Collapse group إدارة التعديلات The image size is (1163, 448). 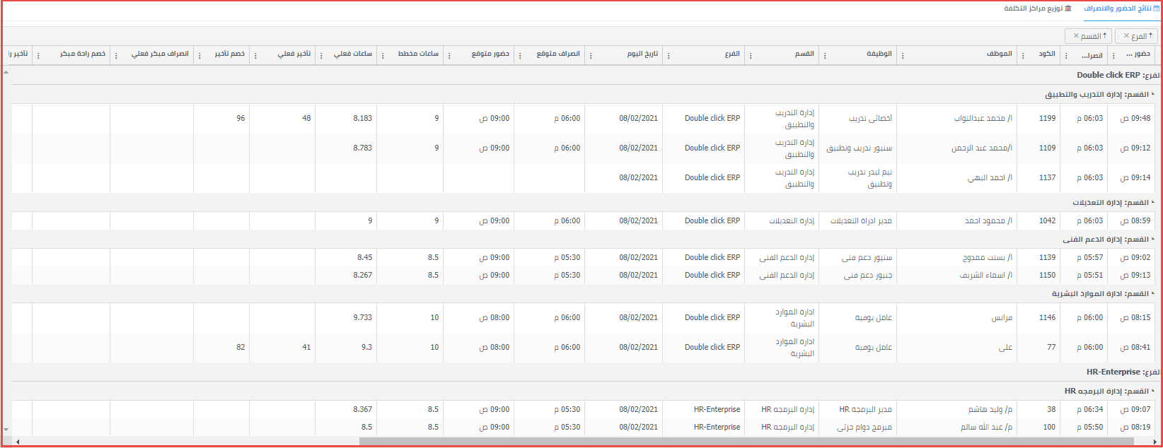[1152, 202]
